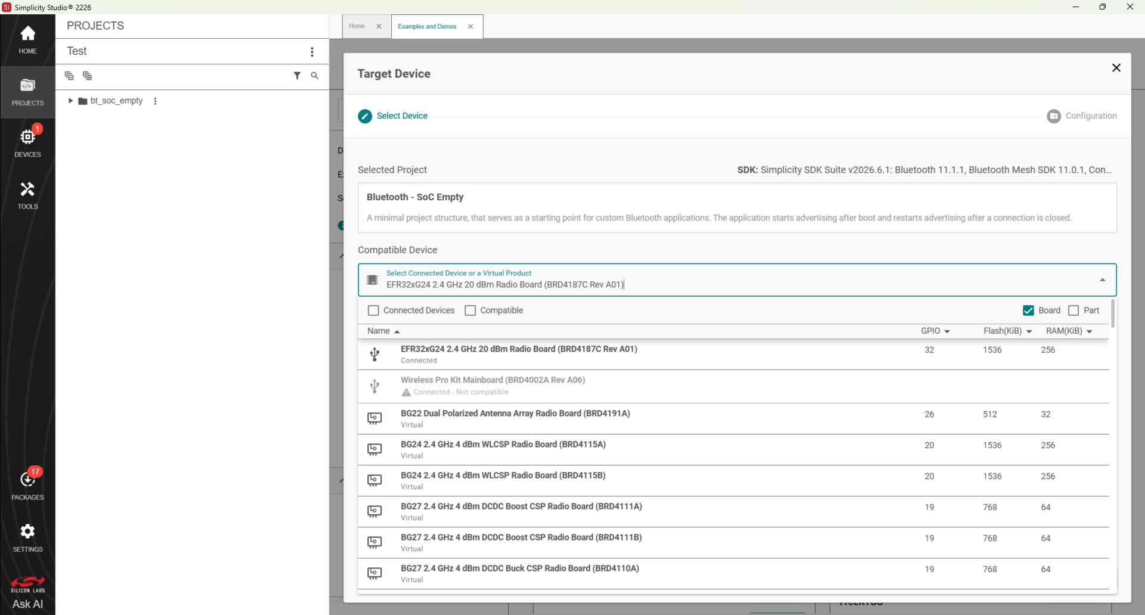Click the compatible device search field
The height and width of the screenshot is (615, 1145).
point(737,280)
